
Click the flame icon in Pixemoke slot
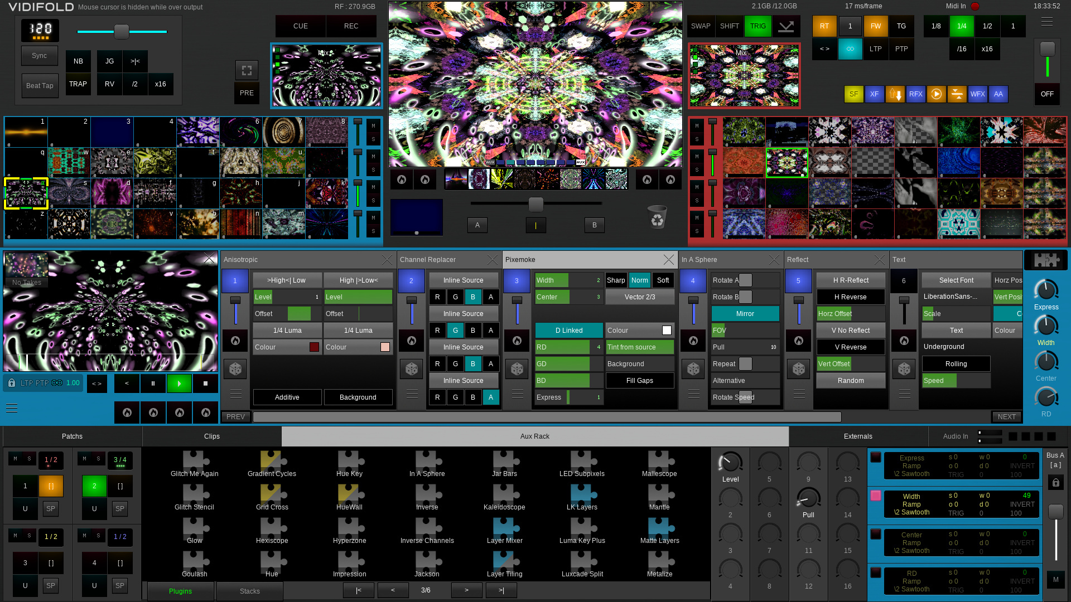(x=517, y=341)
